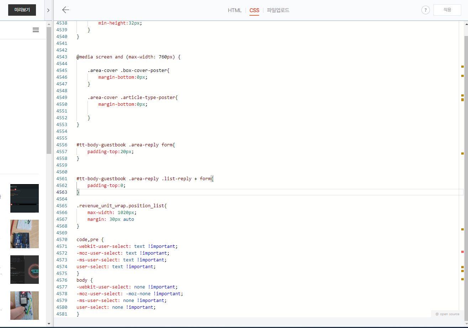Click the "code,pre {" selector line
The image size is (468, 328).
90,240
